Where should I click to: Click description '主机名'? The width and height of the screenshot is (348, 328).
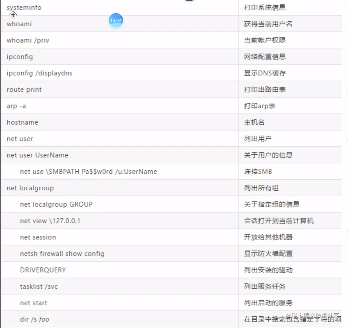254,122
